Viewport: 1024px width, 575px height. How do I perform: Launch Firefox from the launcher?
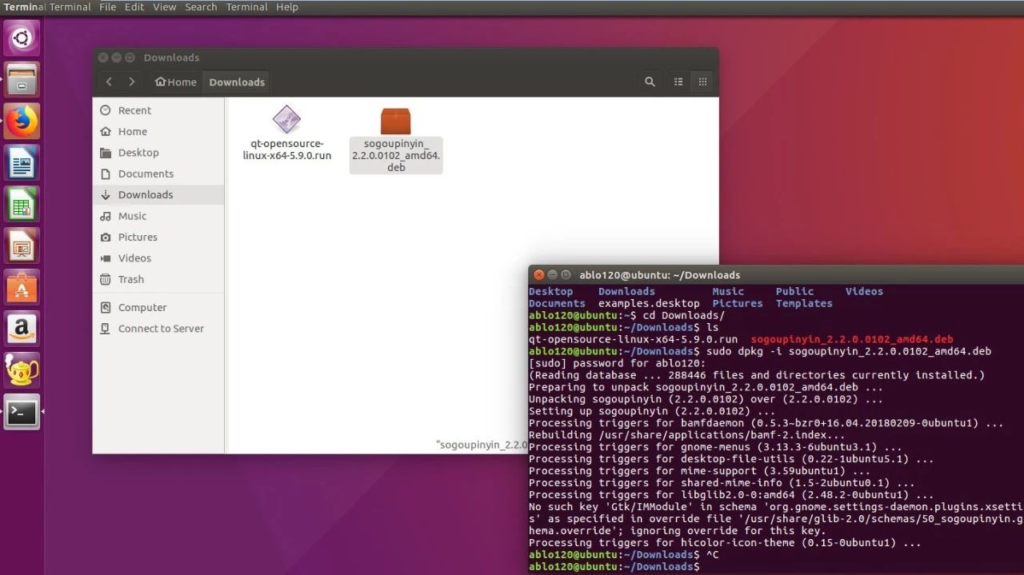click(x=22, y=121)
